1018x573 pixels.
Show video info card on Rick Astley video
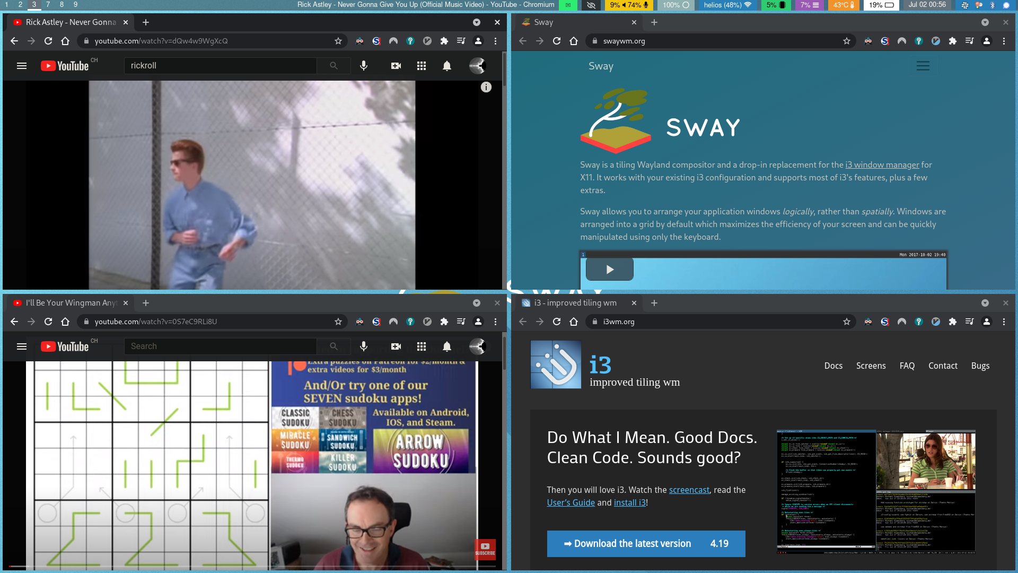[x=486, y=87]
